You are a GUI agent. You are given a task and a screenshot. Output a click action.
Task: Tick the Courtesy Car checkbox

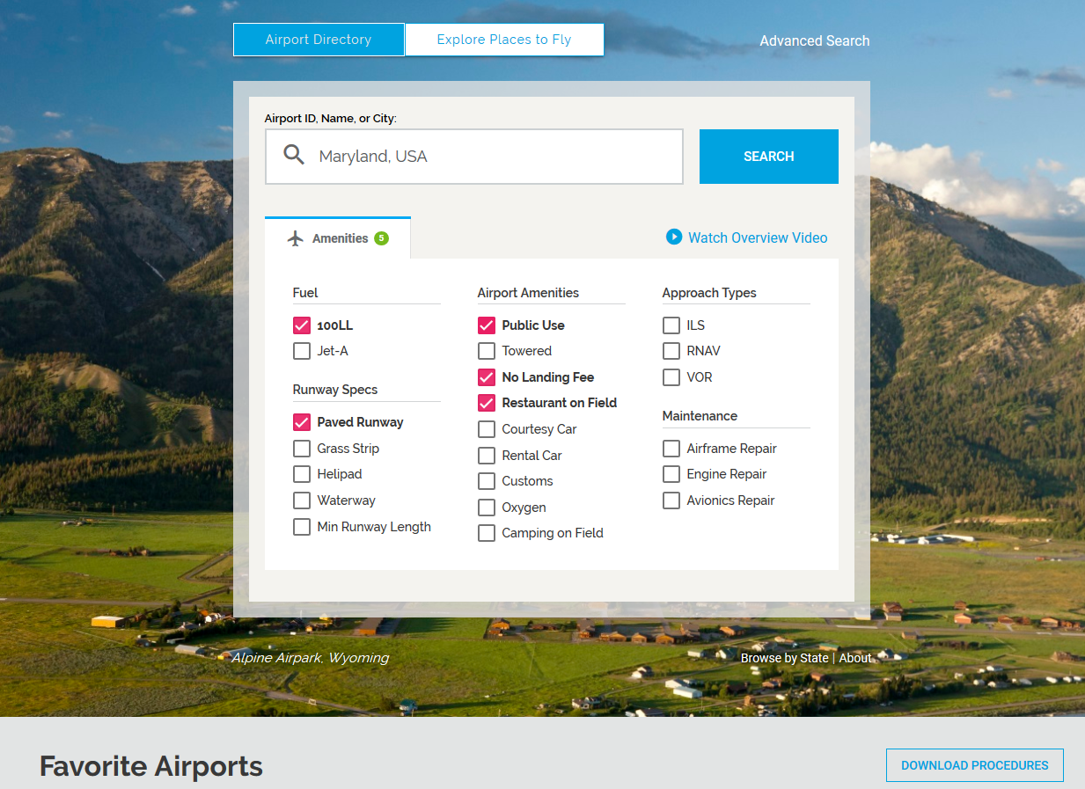(487, 429)
